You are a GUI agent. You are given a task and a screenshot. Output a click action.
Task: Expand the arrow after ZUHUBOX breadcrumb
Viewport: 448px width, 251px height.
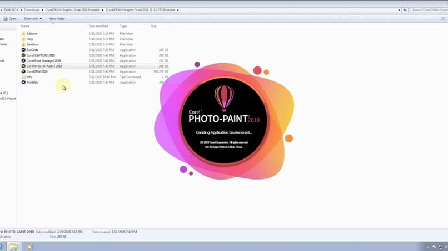point(21,10)
